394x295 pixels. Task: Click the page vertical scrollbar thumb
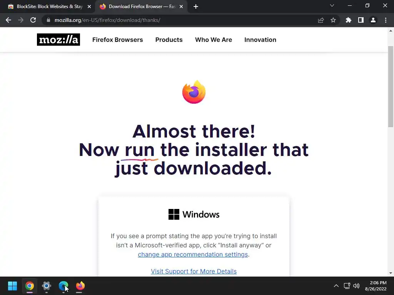click(x=391, y=86)
